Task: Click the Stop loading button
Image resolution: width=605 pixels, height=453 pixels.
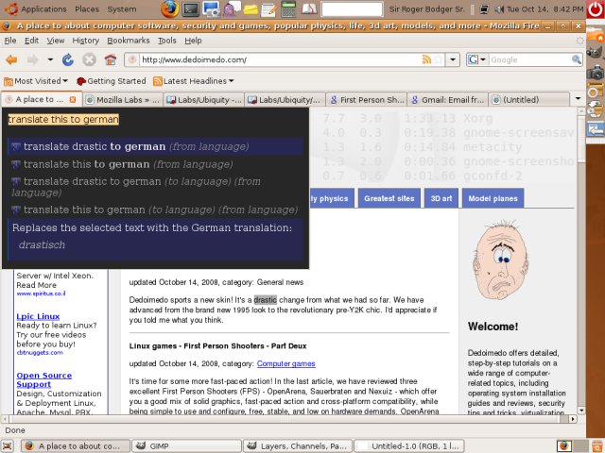Action: pos(89,60)
